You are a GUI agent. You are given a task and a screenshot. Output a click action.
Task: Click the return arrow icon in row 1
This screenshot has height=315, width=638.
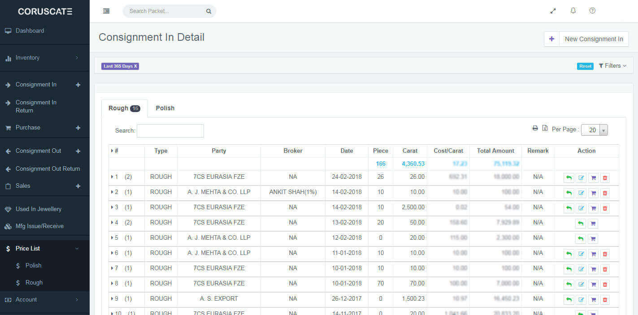click(569, 178)
